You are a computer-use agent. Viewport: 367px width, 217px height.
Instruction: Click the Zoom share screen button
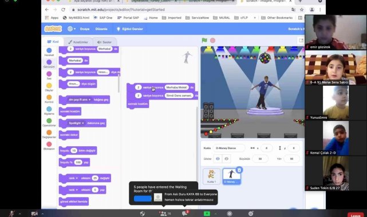[x=207, y=214]
